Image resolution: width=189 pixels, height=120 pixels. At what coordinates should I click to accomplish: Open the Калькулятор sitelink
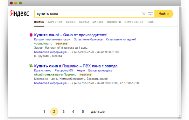[43, 71]
